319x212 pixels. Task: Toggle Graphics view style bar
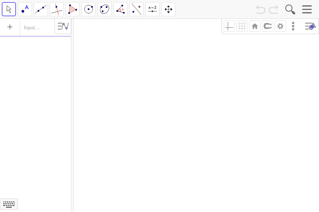[310, 26]
